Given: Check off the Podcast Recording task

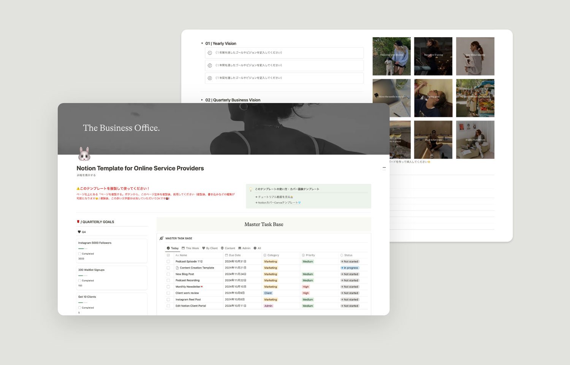Looking at the screenshot, I should [x=168, y=280].
